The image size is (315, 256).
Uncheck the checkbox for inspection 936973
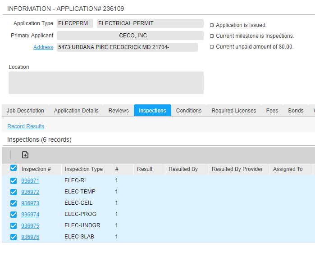tap(14, 203)
